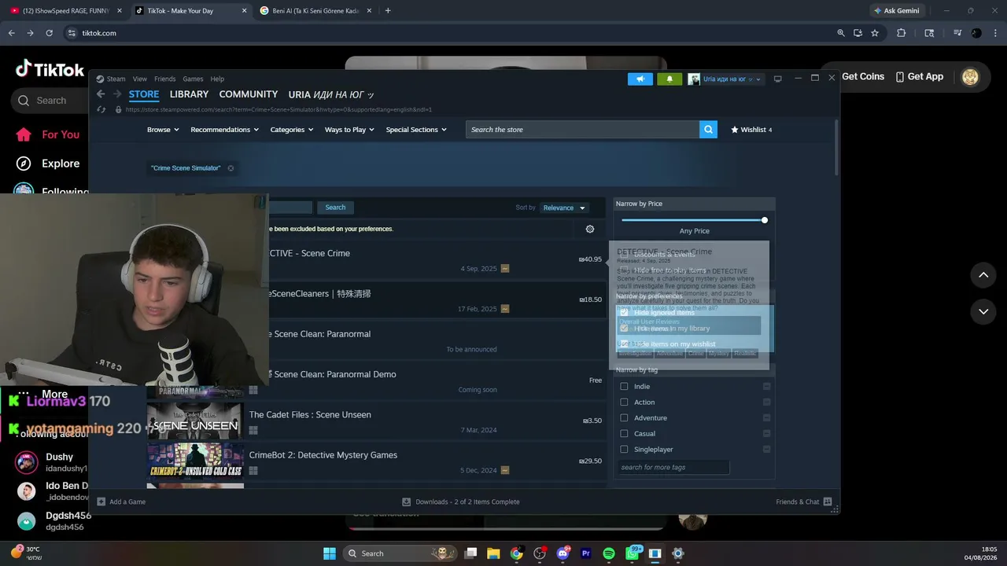The width and height of the screenshot is (1007, 566).
Task: Expand the Browse store menu
Action: point(163,130)
